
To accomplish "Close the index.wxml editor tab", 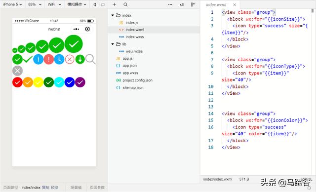I will [x=235, y=4].
